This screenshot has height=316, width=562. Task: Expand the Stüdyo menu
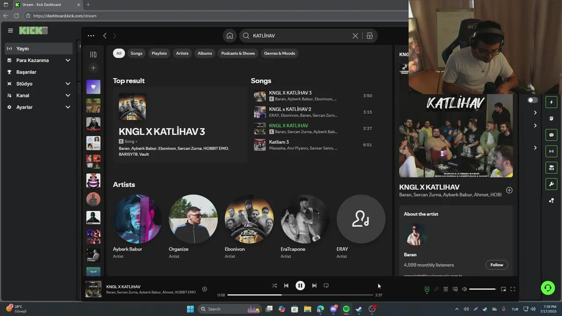pyautogui.click(x=39, y=84)
